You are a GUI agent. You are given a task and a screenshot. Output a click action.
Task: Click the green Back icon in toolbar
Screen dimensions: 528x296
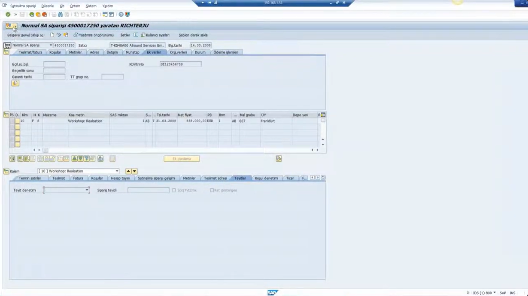tap(32, 15)
